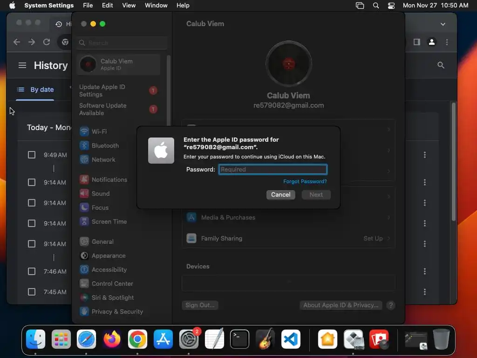Expand Chrome tab search chevron
477x358 pixels.
tap(443, 24)
